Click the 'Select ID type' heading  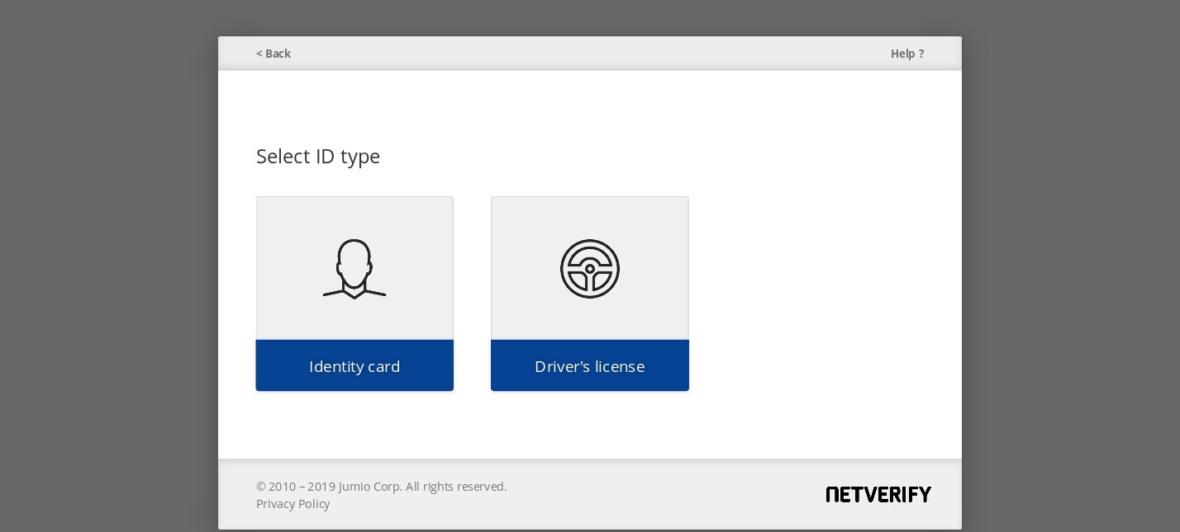[x=318, y=156]
